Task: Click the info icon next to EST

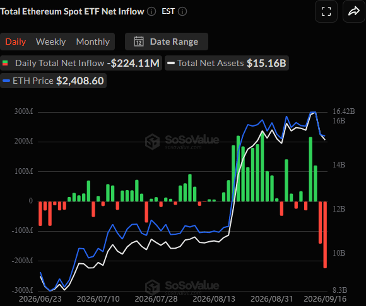Action: pos(182,11)
